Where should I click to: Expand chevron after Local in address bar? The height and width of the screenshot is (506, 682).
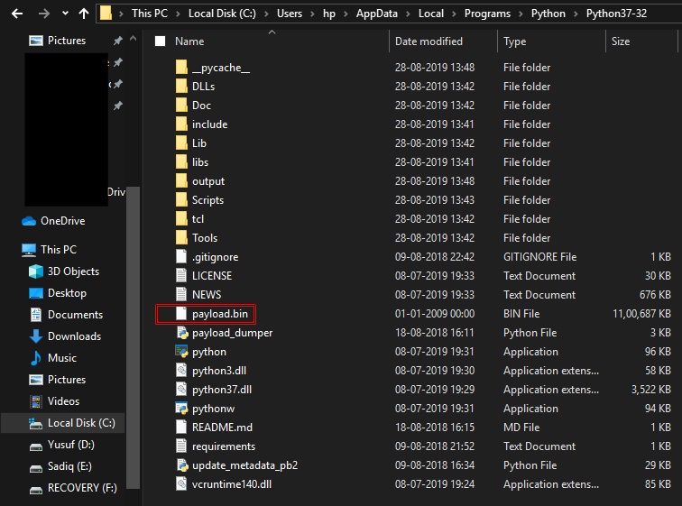[x=454, y=14]
